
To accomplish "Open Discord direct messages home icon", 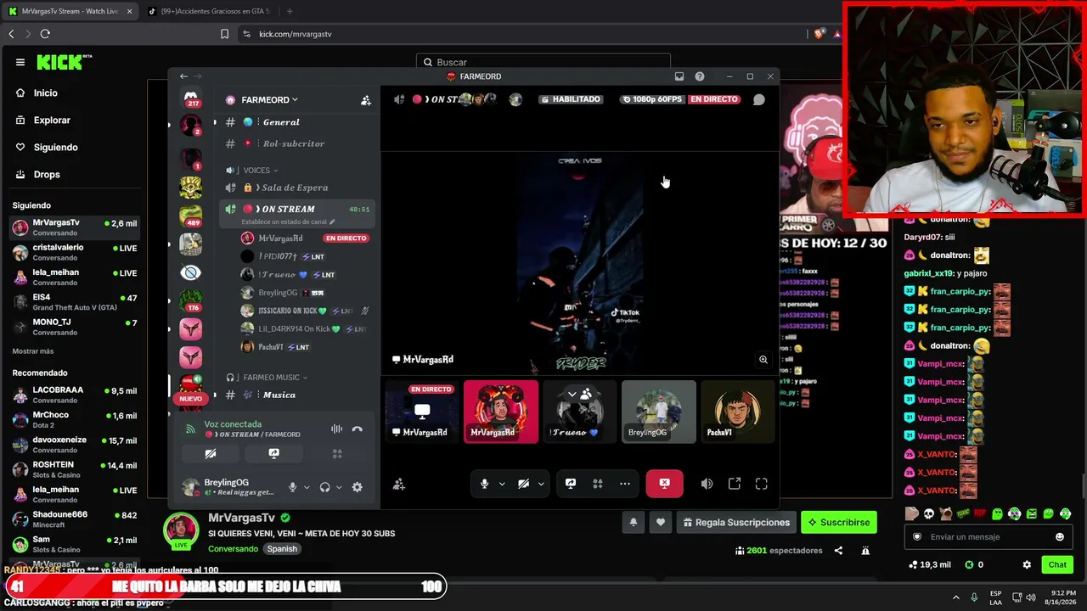I will coord(190,98).
